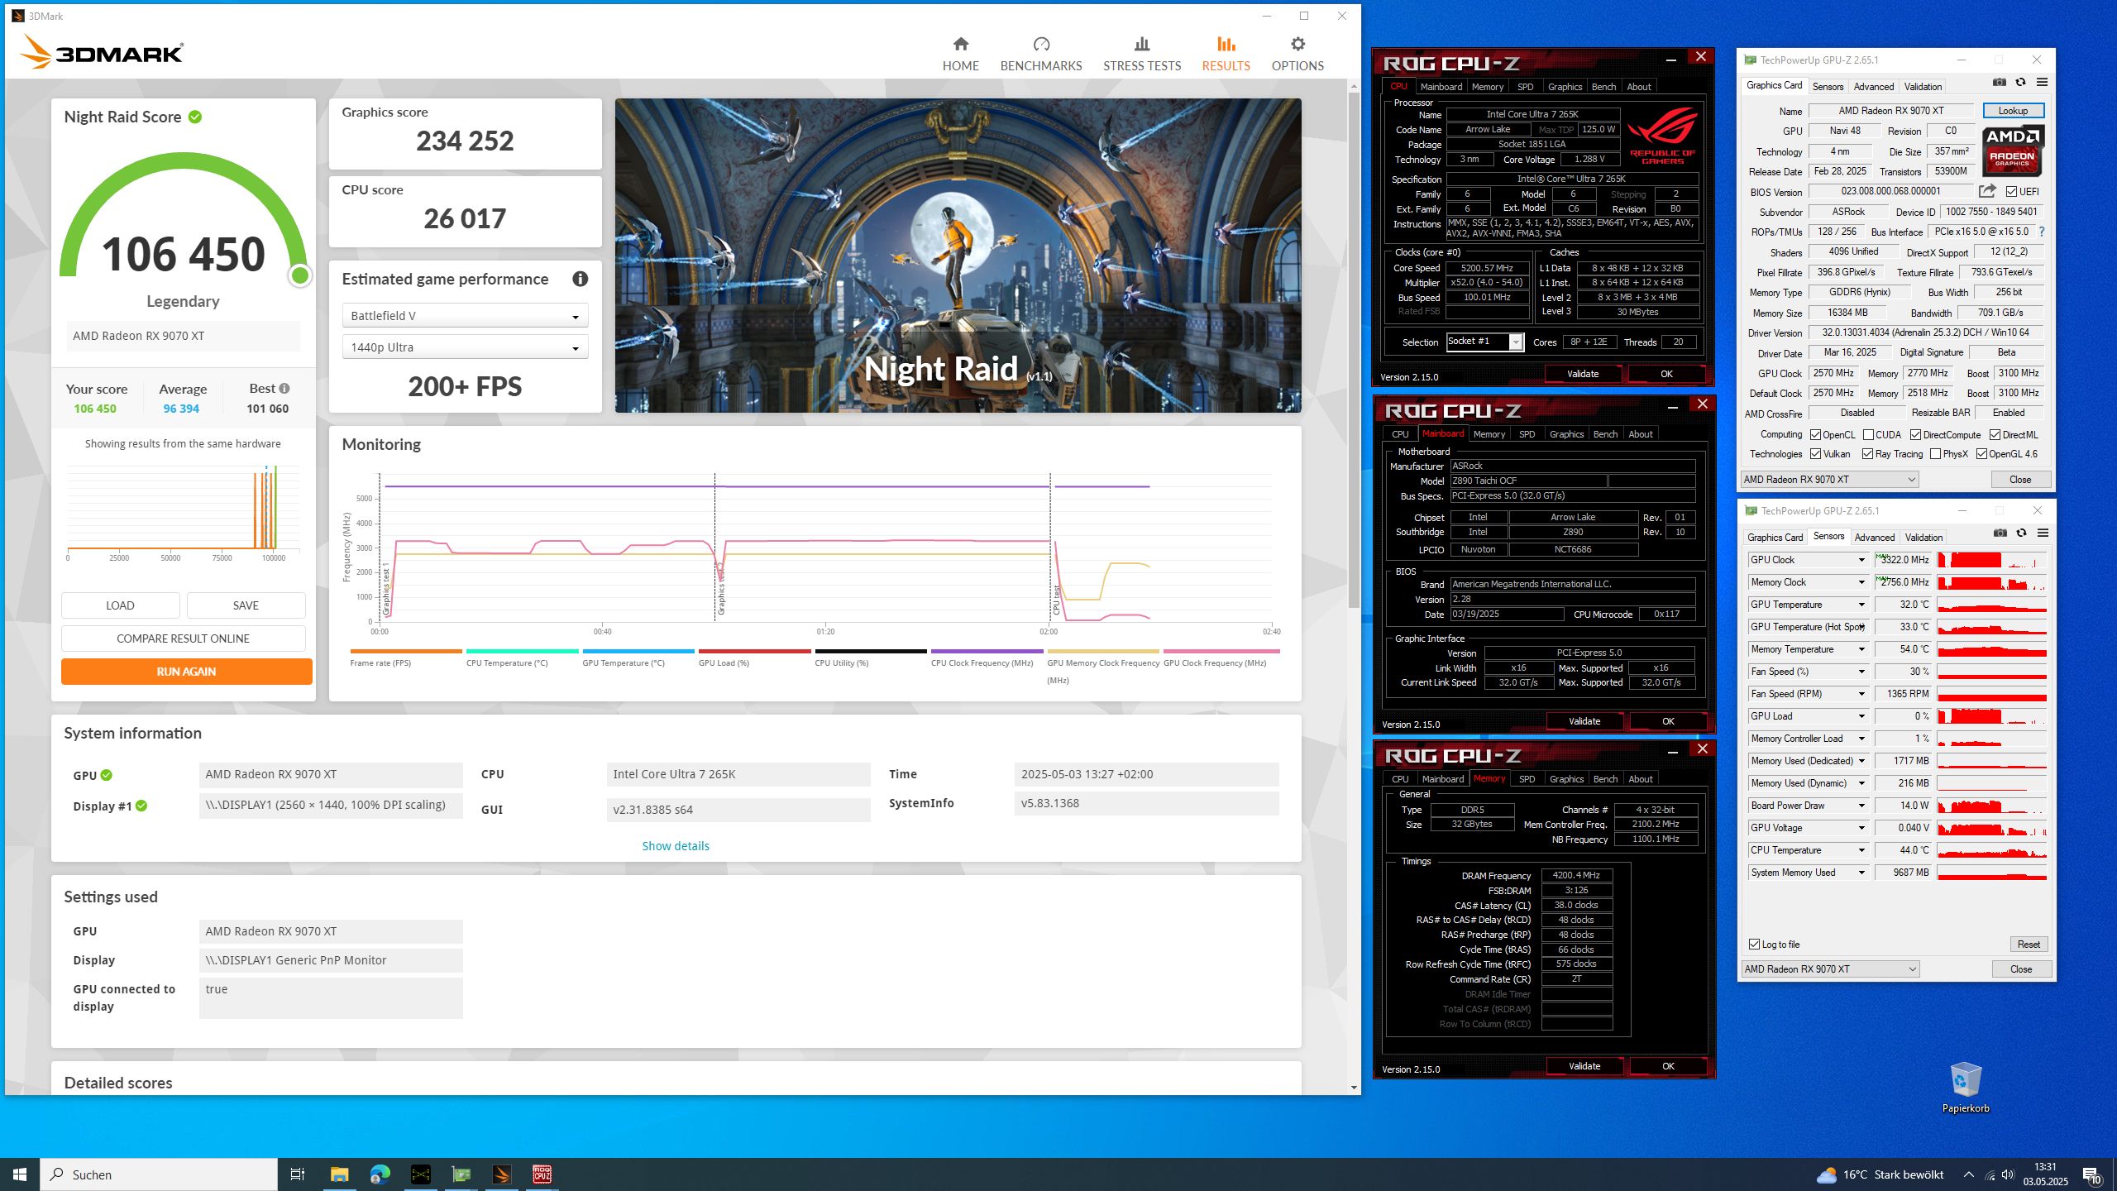Viewport: 2117px width, 1191px height.
Task: Open the 1440p Ultra resolution dropdown
Action: point(465,347)
